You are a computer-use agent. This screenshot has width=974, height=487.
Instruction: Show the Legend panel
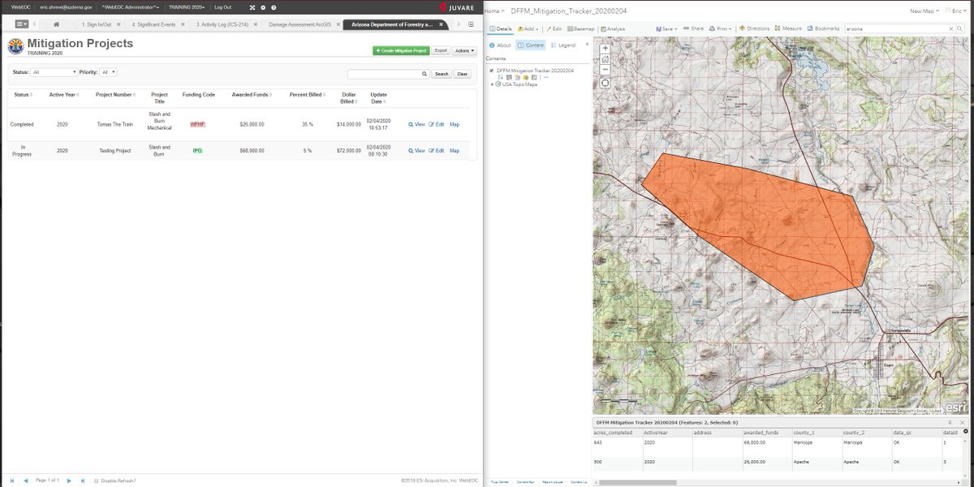click(x=562, y=45)
